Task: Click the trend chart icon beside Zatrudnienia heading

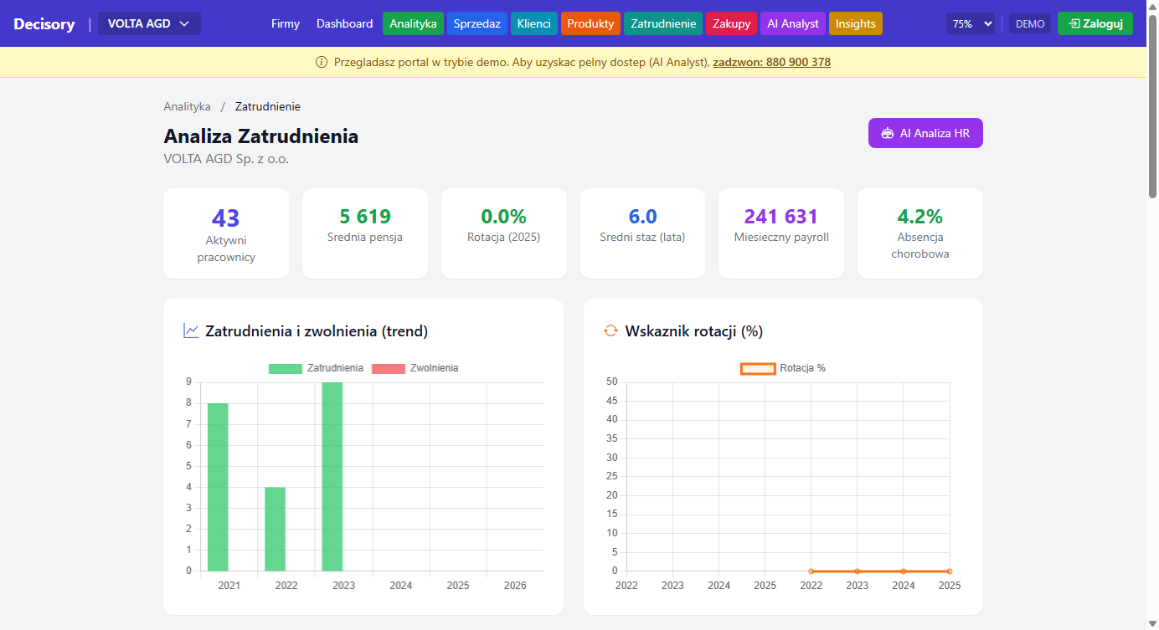Action: 191,331
